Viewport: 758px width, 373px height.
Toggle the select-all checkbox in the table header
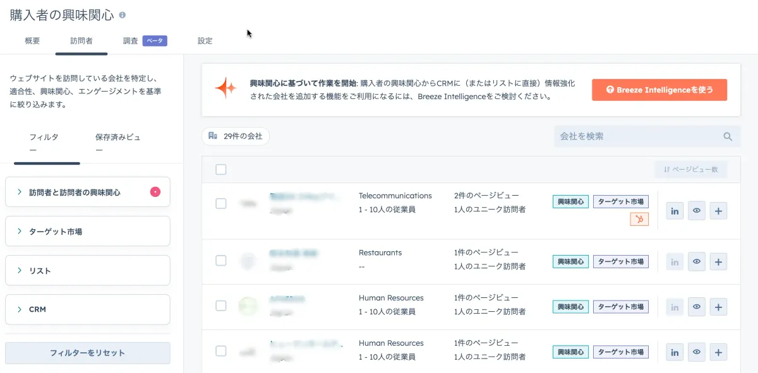(221, 169)
